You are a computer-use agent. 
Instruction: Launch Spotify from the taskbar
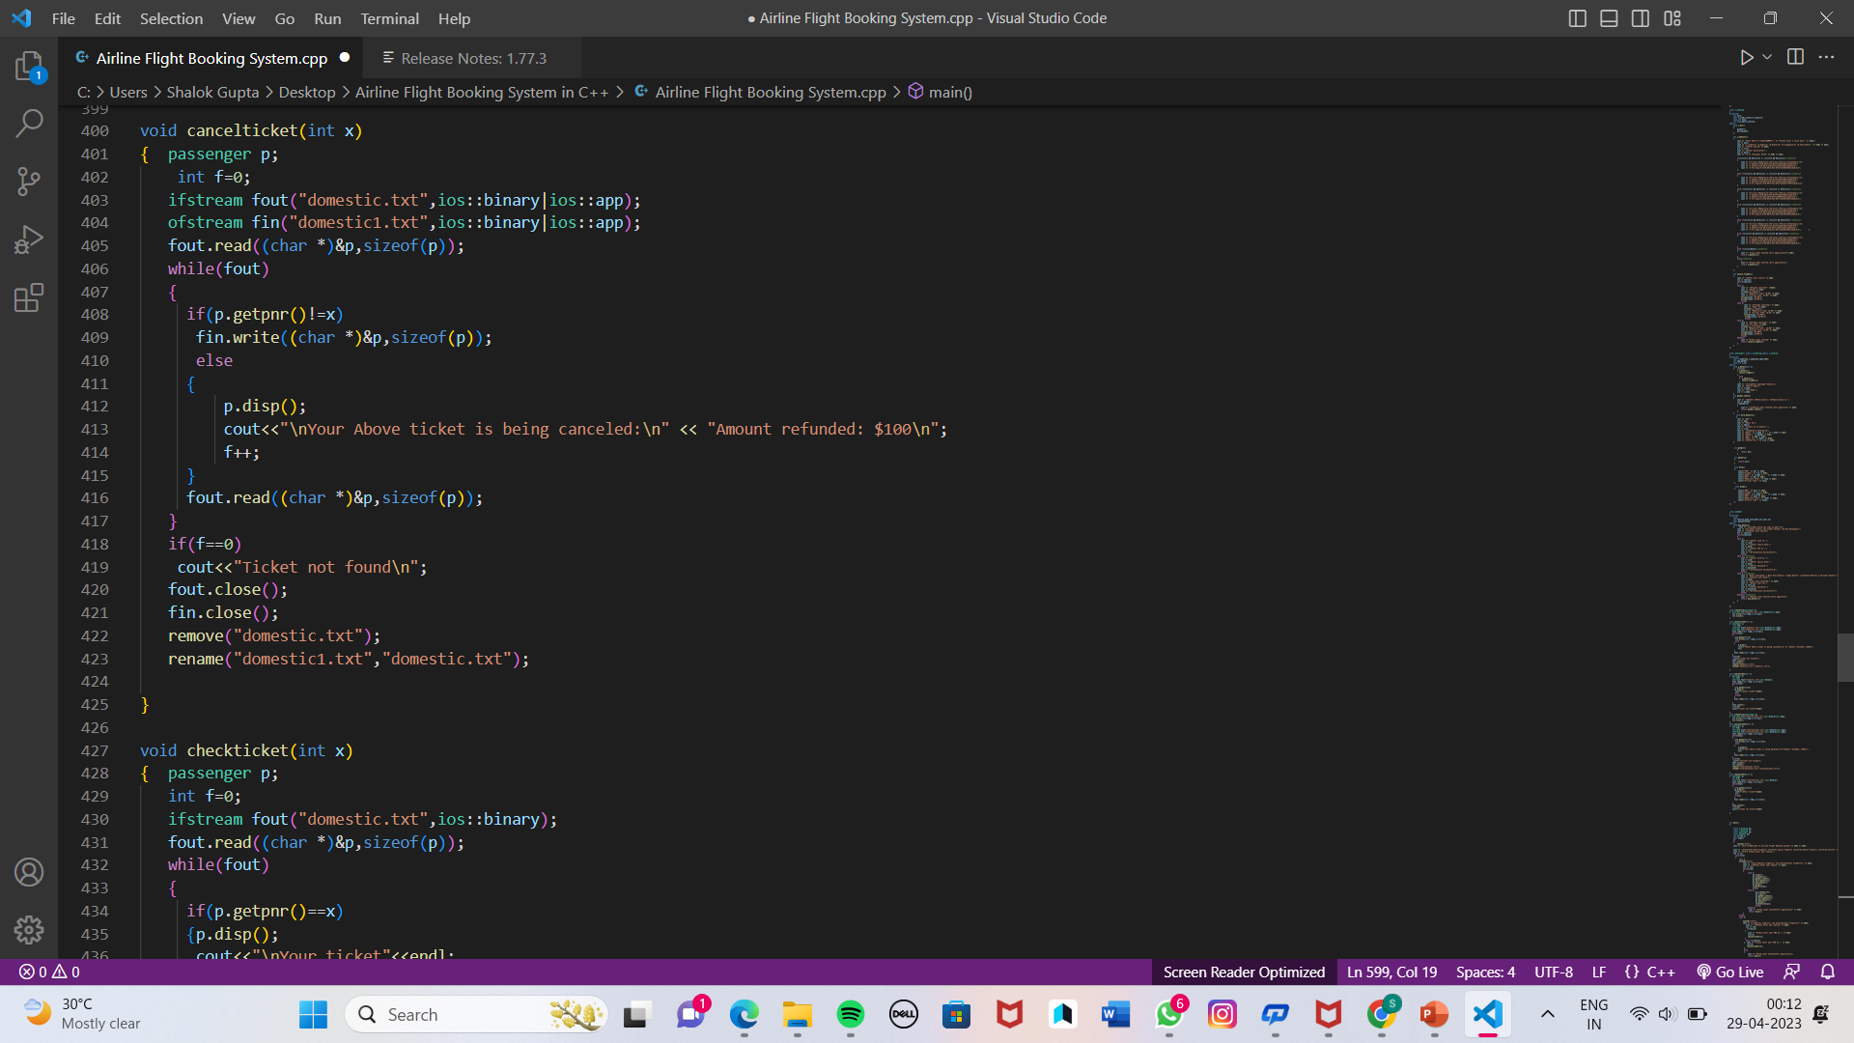click(x=851, y=1014)
